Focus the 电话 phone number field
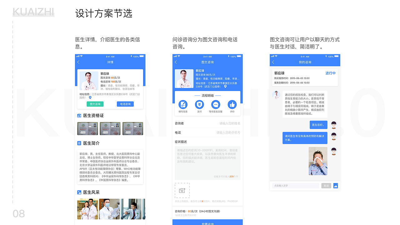Image resolution: width=400 pixels, height=225 pixels. (x=207, y=132)
